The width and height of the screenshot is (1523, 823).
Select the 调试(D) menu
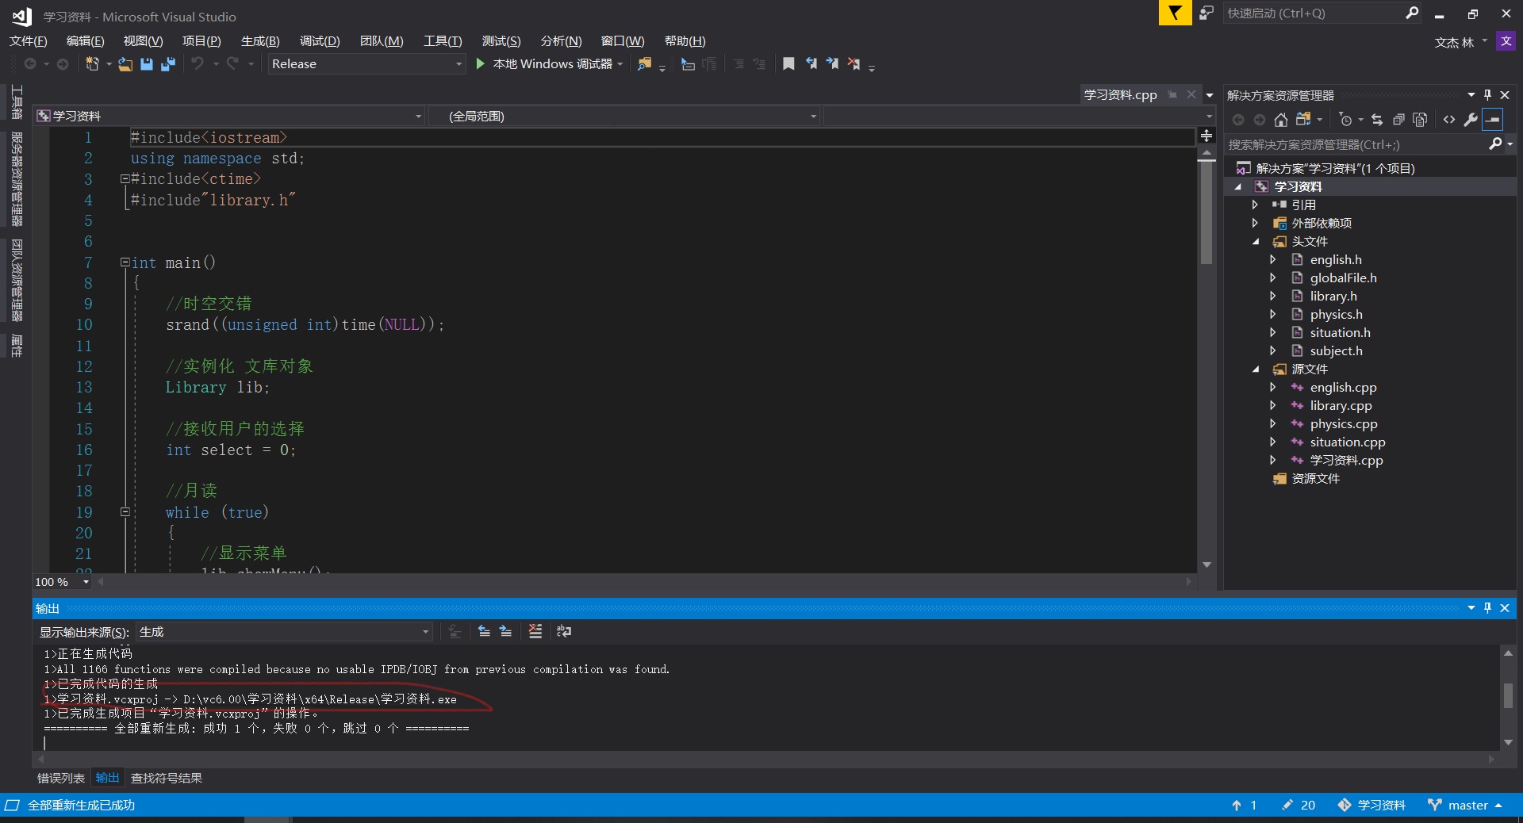tap(319, 40)
